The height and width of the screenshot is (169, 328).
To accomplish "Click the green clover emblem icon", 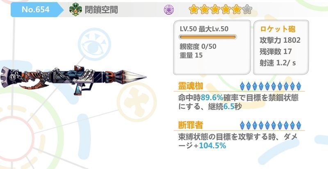I will pos(75,9).
